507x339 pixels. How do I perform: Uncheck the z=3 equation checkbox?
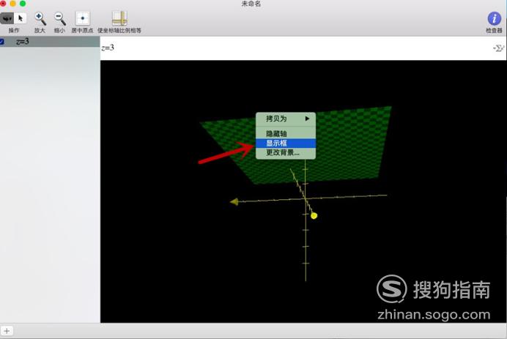point(2,42)
